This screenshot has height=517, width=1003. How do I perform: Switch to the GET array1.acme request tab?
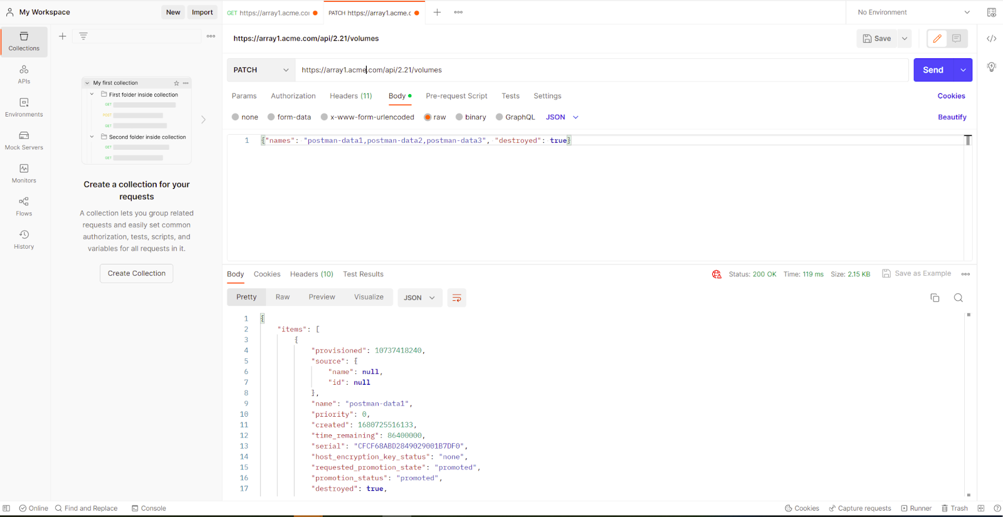(x=273, y=13)
